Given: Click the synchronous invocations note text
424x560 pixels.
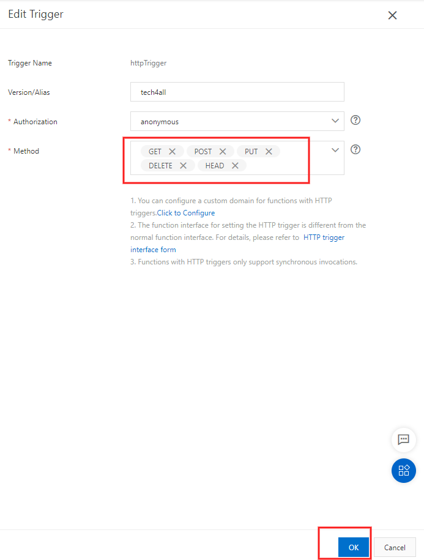Looking at the screenshot, I should tap(244, 262).
